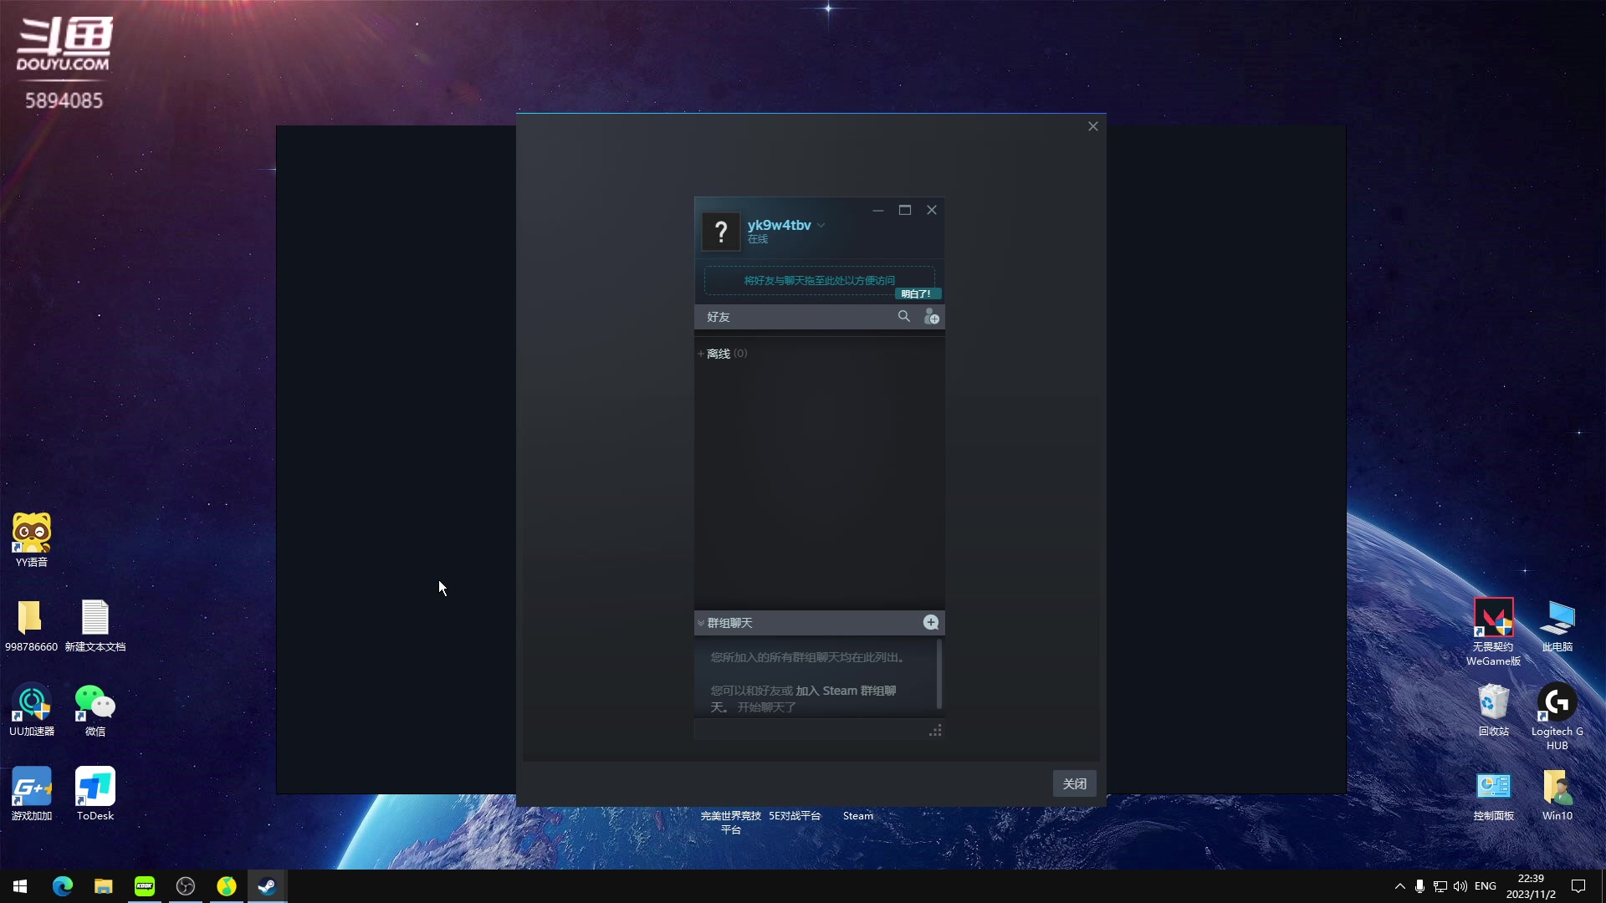Click the group chat list scrollbar
1606x903 pixels.
(x=939, y=673)
